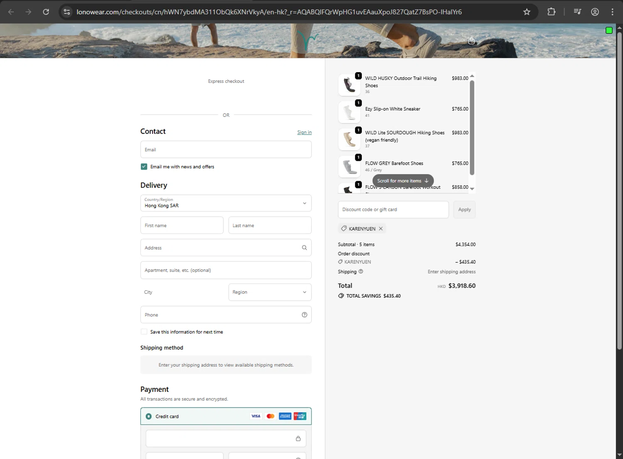Viewport: 623px width, 459px height.
Task: Click WILD HUSKY hiking shoes thumbnail
Action: coord(349,85)
